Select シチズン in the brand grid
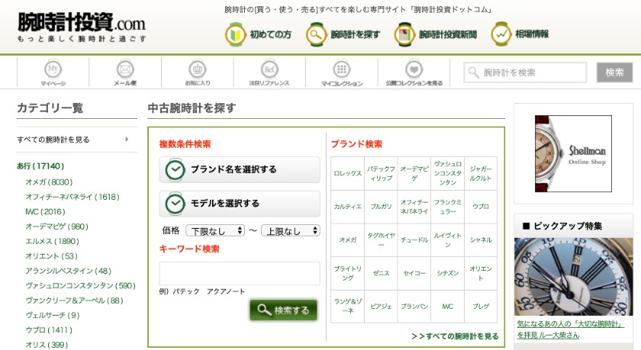This screenshot has width=641, height=350. click(448, 273)
